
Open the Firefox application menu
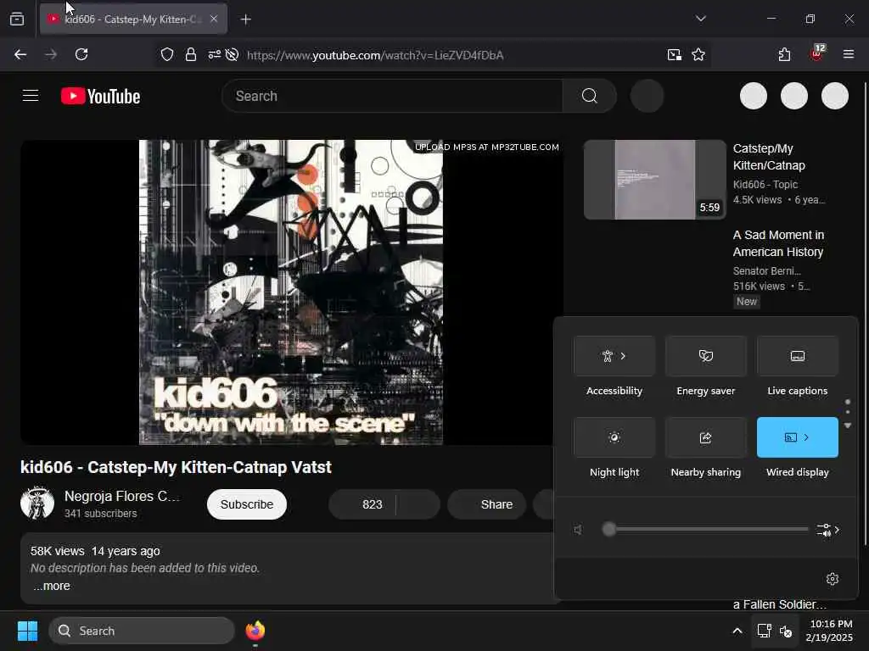(x=848, y=54)
